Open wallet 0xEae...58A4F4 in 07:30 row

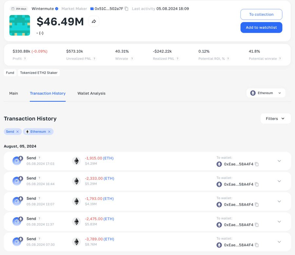coord(239,245)
